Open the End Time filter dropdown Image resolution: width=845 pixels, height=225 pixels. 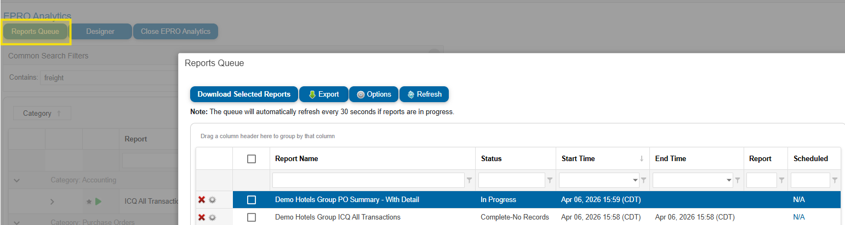(x=729, y=180)
